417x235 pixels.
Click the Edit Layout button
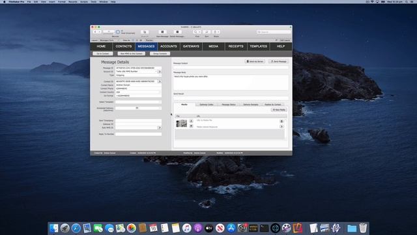tap(285, 40)
